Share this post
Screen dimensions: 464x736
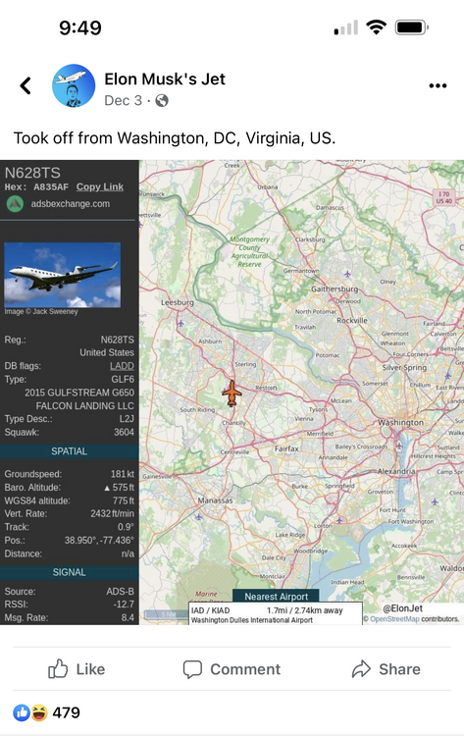pos(386,669)
